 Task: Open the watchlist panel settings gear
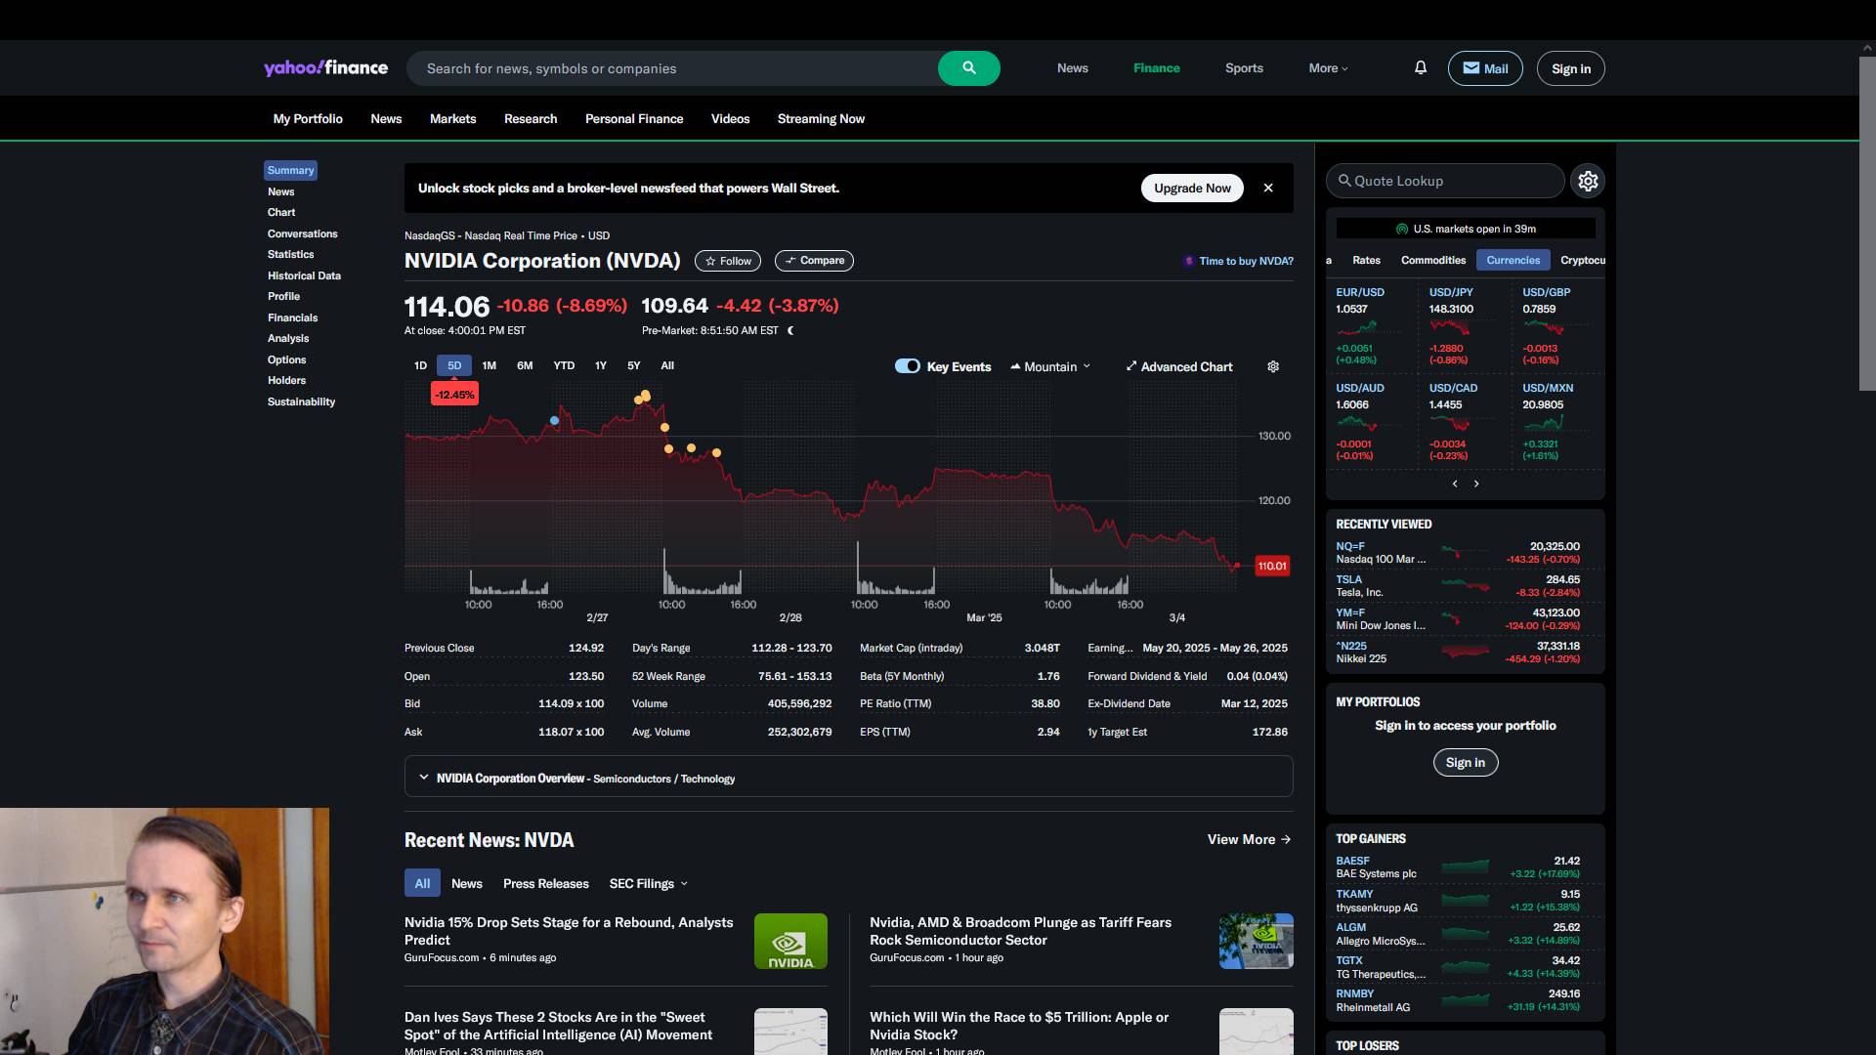pos(1588,181)
